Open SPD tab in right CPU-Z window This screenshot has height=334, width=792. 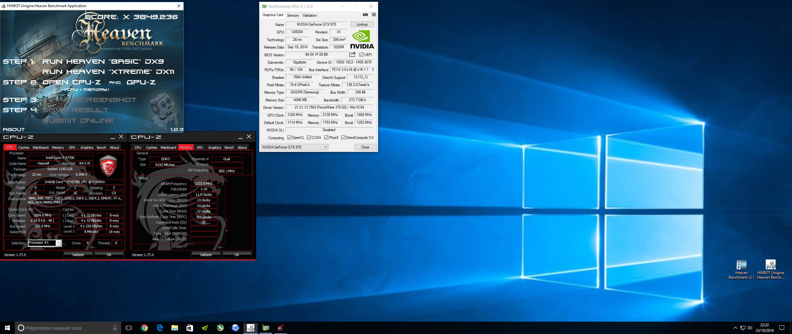[200, 148]
